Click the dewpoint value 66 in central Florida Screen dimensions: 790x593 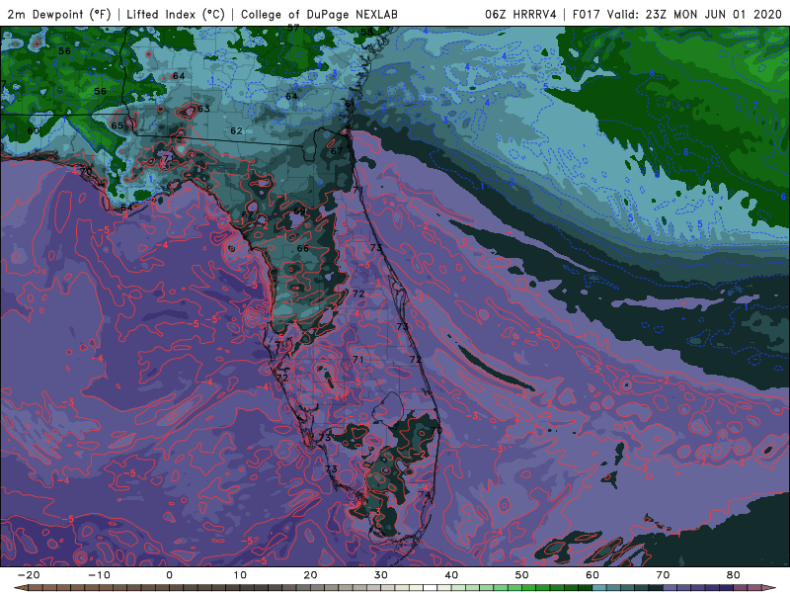pos(302,248)
